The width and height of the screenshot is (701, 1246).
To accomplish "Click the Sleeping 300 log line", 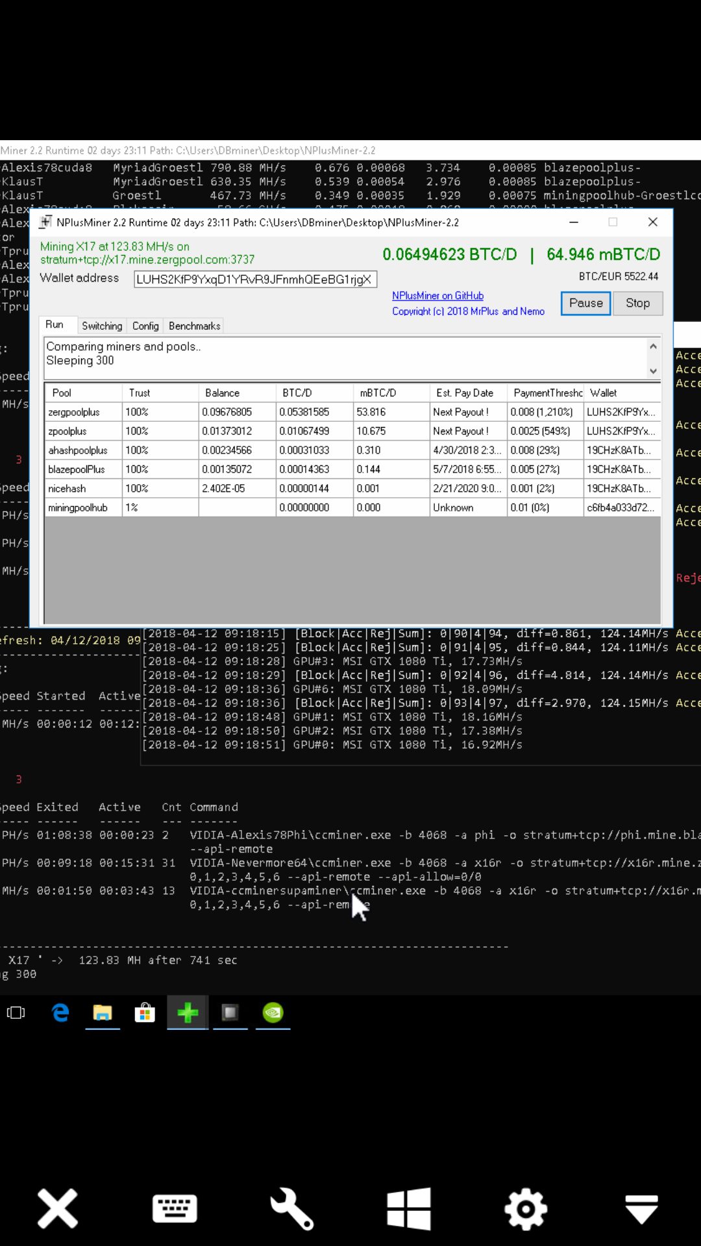I will pyautogui.click(x=80, y=360).
